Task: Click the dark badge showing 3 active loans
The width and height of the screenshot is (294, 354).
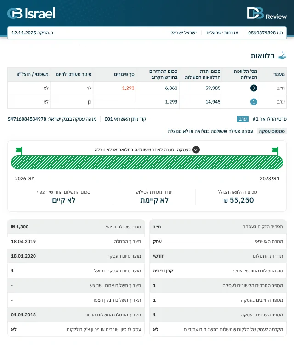Action: (x=254, y=88)
